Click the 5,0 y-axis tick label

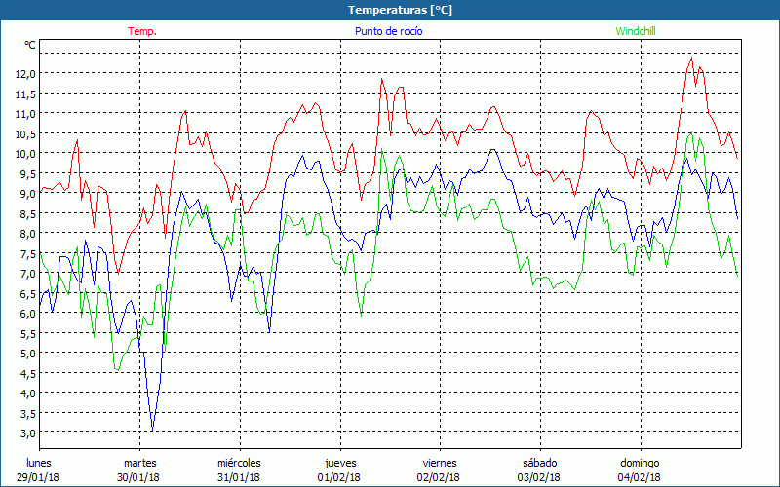click(x=28, y=353)
